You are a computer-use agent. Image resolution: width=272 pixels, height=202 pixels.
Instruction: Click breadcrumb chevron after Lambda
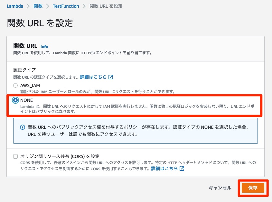(28, 6)
